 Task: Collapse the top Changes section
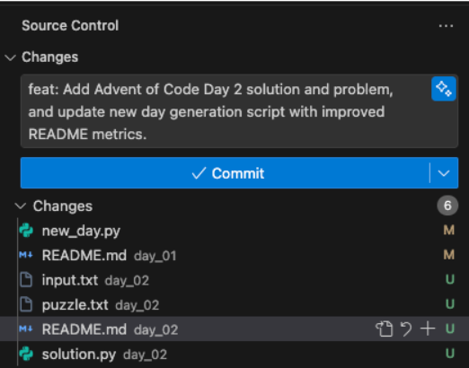[x=11, y=57]
